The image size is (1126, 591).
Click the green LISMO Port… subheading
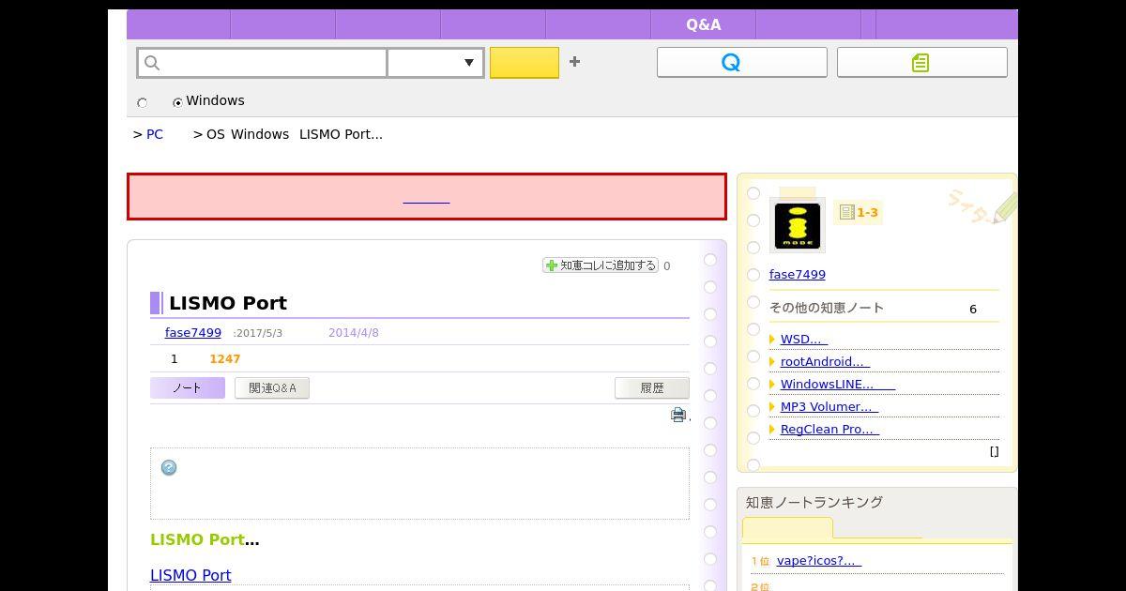[205, 539]
